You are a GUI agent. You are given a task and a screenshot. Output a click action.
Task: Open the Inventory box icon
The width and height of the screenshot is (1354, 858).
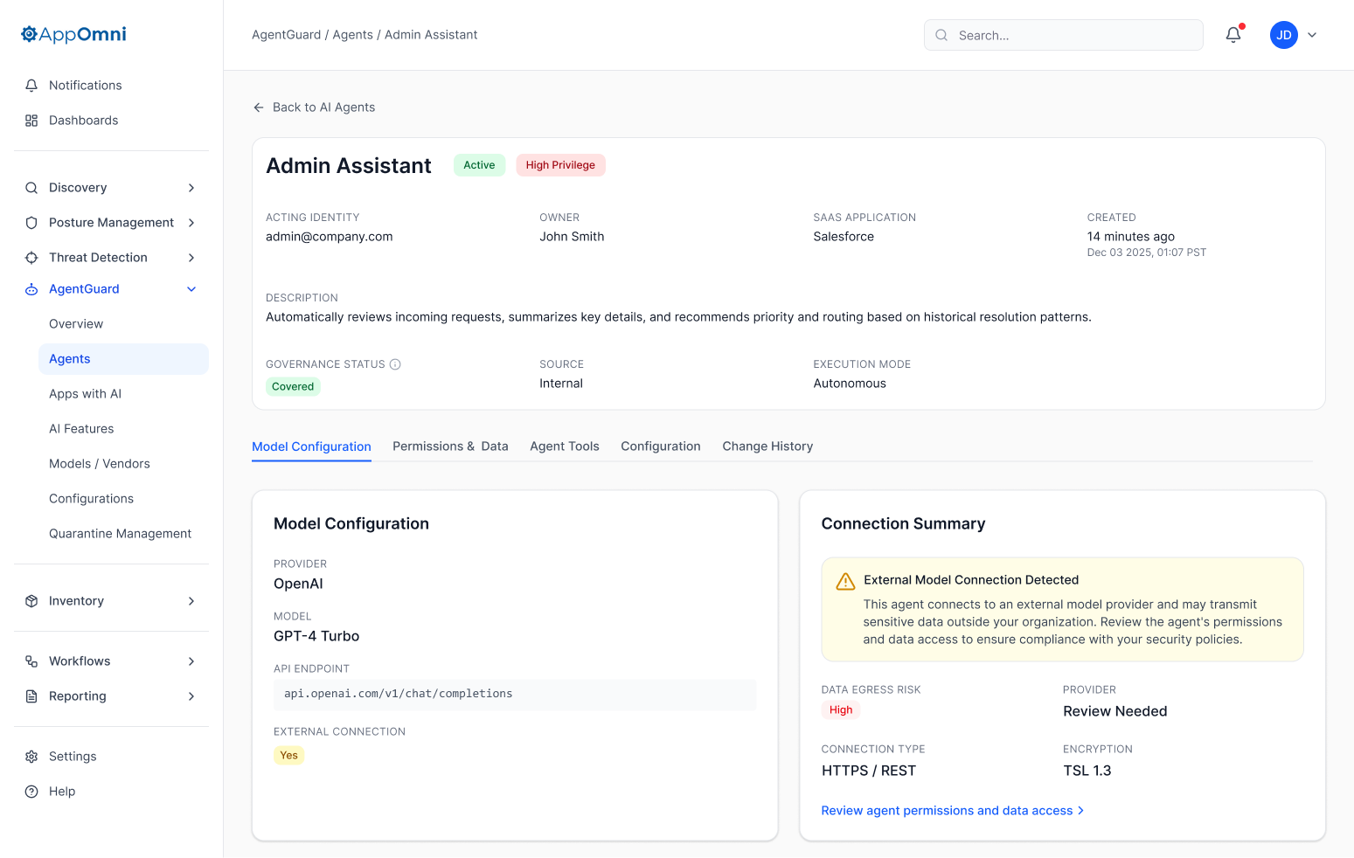31,600
